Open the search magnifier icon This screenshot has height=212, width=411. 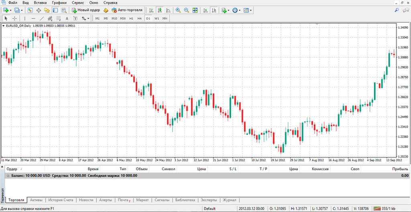[x=397, y=10]
